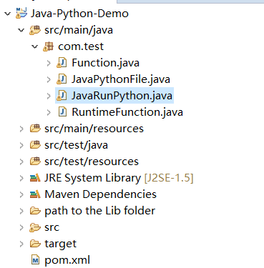Click the RuntimeFunction.java class file icon

[62, 112]
